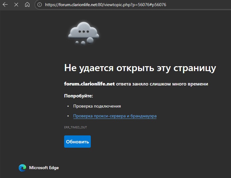Open the Проверка прокси-сервера и брандмауэра link
The height and width of the screenshot is (178, 231).
(x=115, y=116)
